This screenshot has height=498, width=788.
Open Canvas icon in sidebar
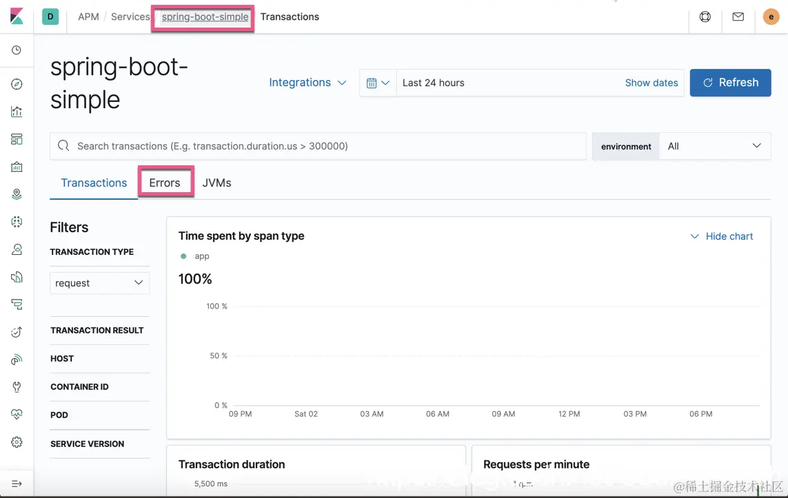tap(17, 167)
